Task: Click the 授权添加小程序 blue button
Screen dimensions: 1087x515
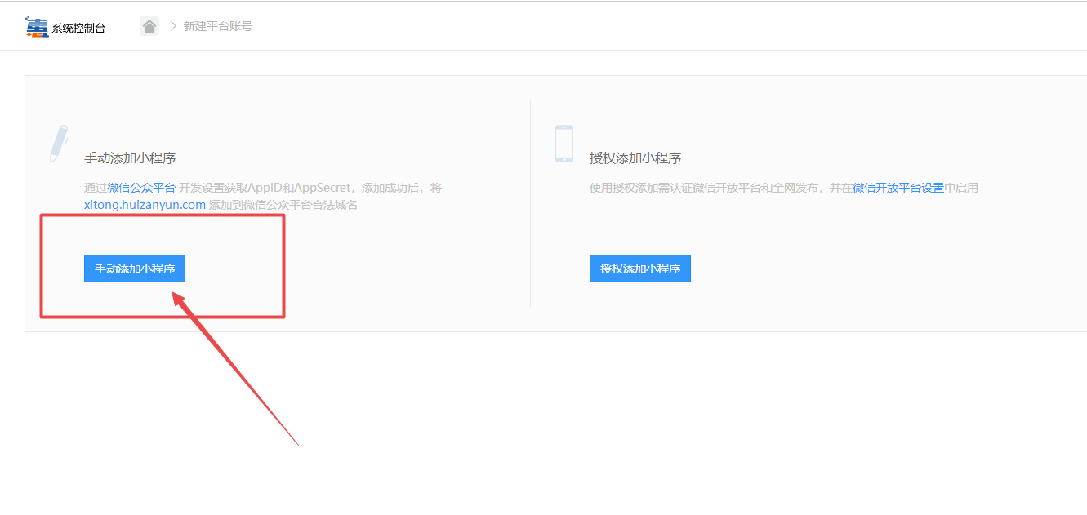Action: 640,269
